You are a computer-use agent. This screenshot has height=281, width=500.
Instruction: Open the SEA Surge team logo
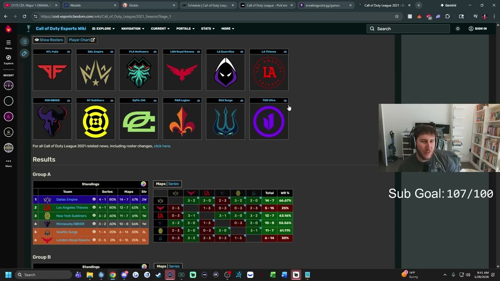pyautogui.click(x=225, y=121)
